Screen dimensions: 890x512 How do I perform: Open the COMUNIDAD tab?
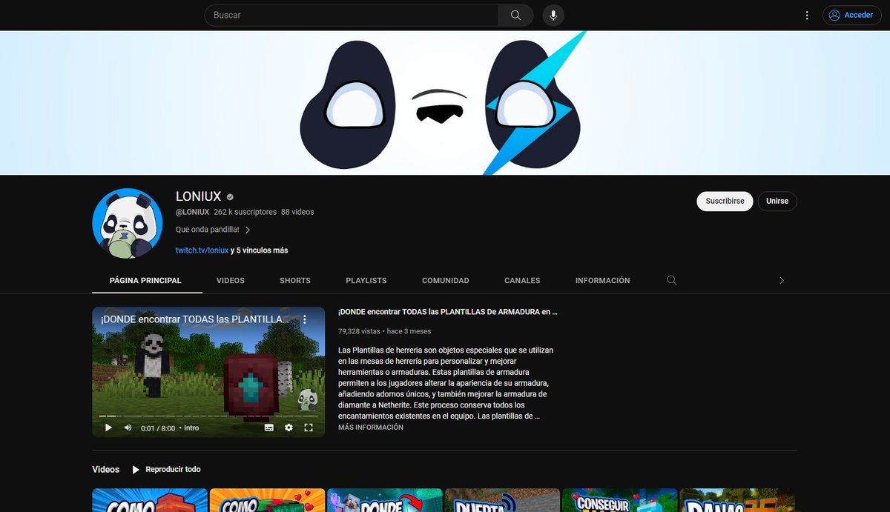(x=446, y=281)
